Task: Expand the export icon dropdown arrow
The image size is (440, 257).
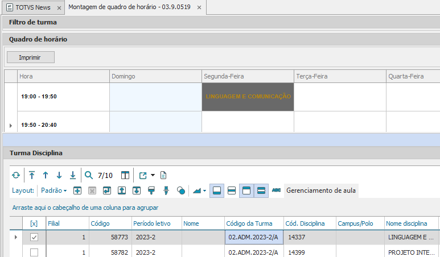Action: coord(153,175)
